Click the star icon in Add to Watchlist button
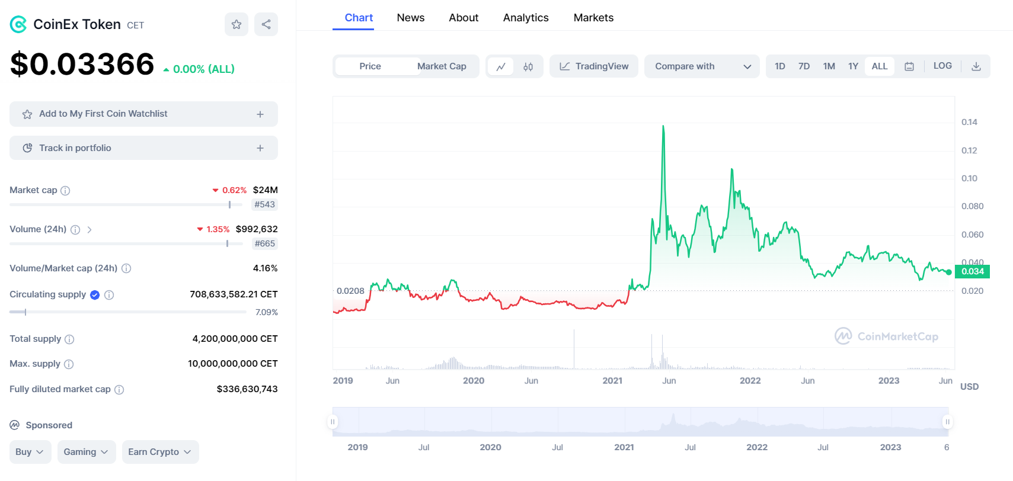The height and width of the screenshot is (481, 1013). (x=27, y=114)
